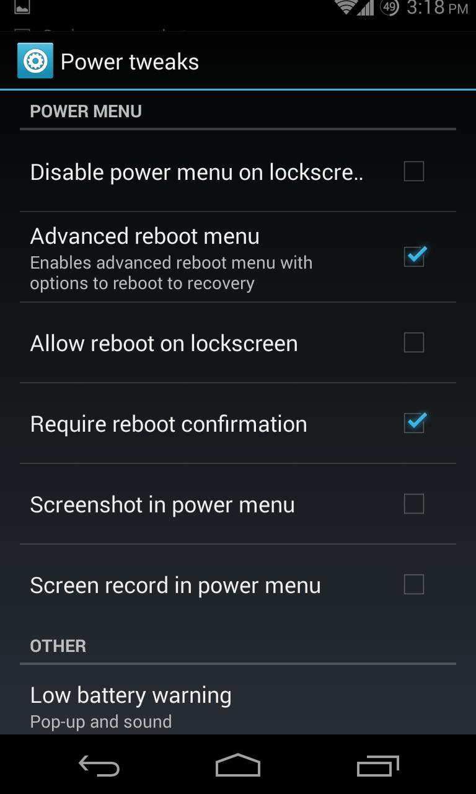The width and height of the screenshot is (476, 794).
Task: Select the Require reboot confirmation row label
Action: [169, 424]
